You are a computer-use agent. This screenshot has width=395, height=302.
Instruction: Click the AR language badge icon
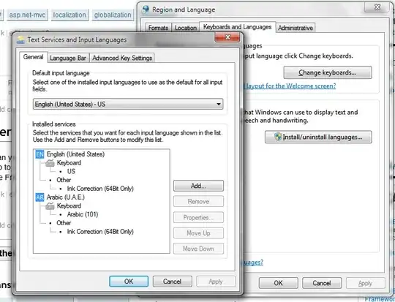[x=39, y=197]
